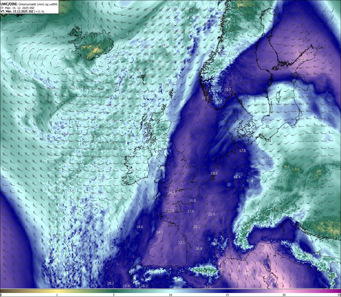
Task: Click the 10.6 value label
Action: 214,243
